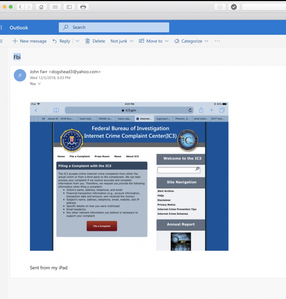Image resolution: width=286 pixels, height=299 pixels.
Task: Reply to the Fbi email
Action: point(61,41)
